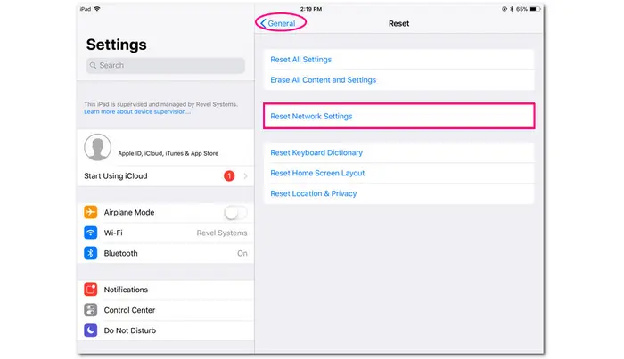624x359 pixels.
Task: Tap the Wi-Fi icon
Action: click(90, 233)
